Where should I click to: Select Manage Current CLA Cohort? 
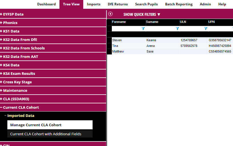click(x=50, y=125)
